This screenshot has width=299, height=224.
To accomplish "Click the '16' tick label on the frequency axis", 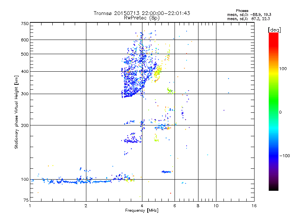I will coord(254,206).
